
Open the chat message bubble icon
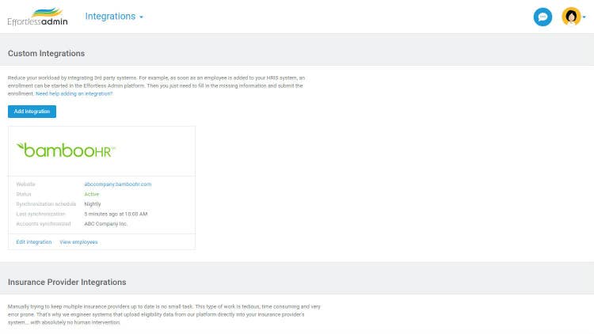tap(543, 17)
